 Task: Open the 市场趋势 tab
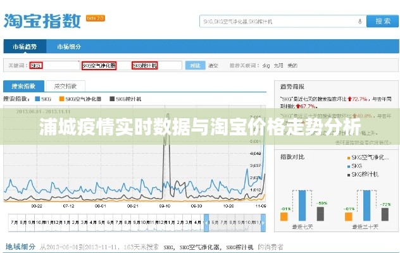(x=25, y=47)
